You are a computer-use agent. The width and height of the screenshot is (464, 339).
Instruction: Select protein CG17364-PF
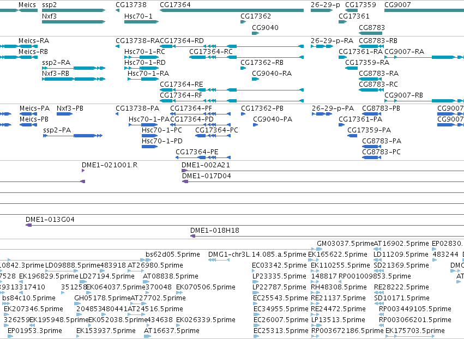[x=191, y=108]
